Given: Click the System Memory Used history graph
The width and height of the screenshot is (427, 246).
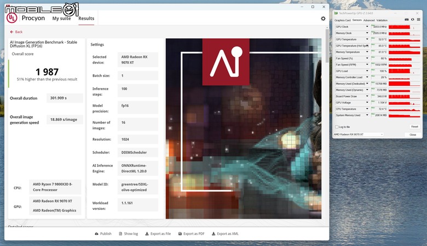Looking at the screenshot, I should tap(405, 115).
